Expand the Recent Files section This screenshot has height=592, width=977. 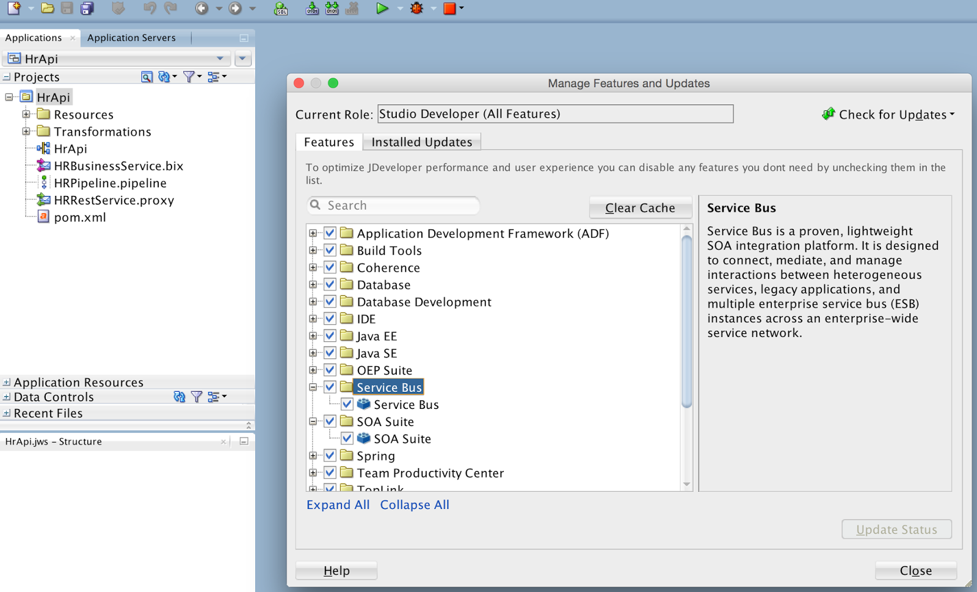[7, 413]
